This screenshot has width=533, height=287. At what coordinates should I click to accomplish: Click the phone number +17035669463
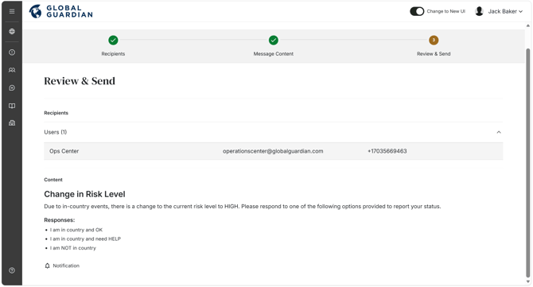pyautogui.click(x=387, y=151)
